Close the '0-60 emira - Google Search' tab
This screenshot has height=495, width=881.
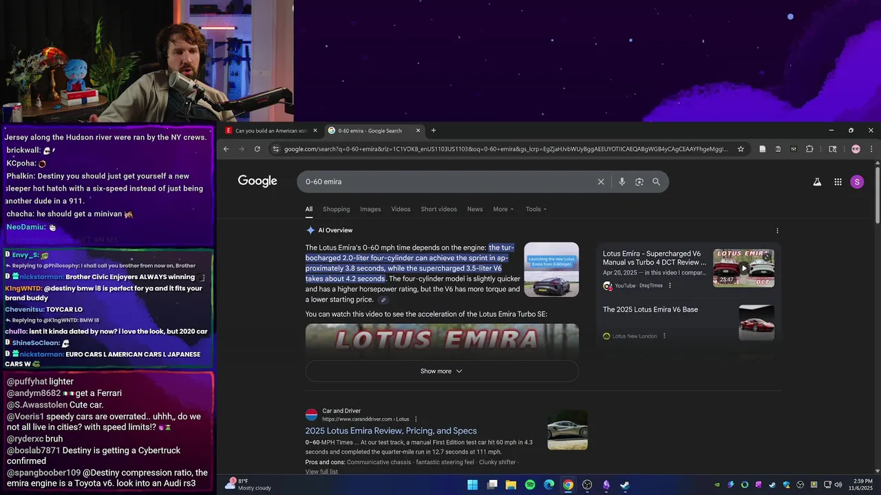coord(418,131)
